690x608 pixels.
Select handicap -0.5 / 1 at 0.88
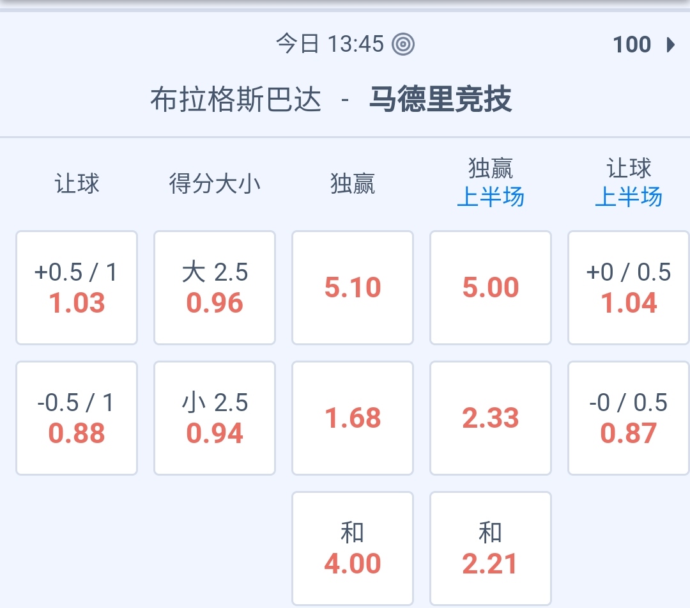(77, 418)
